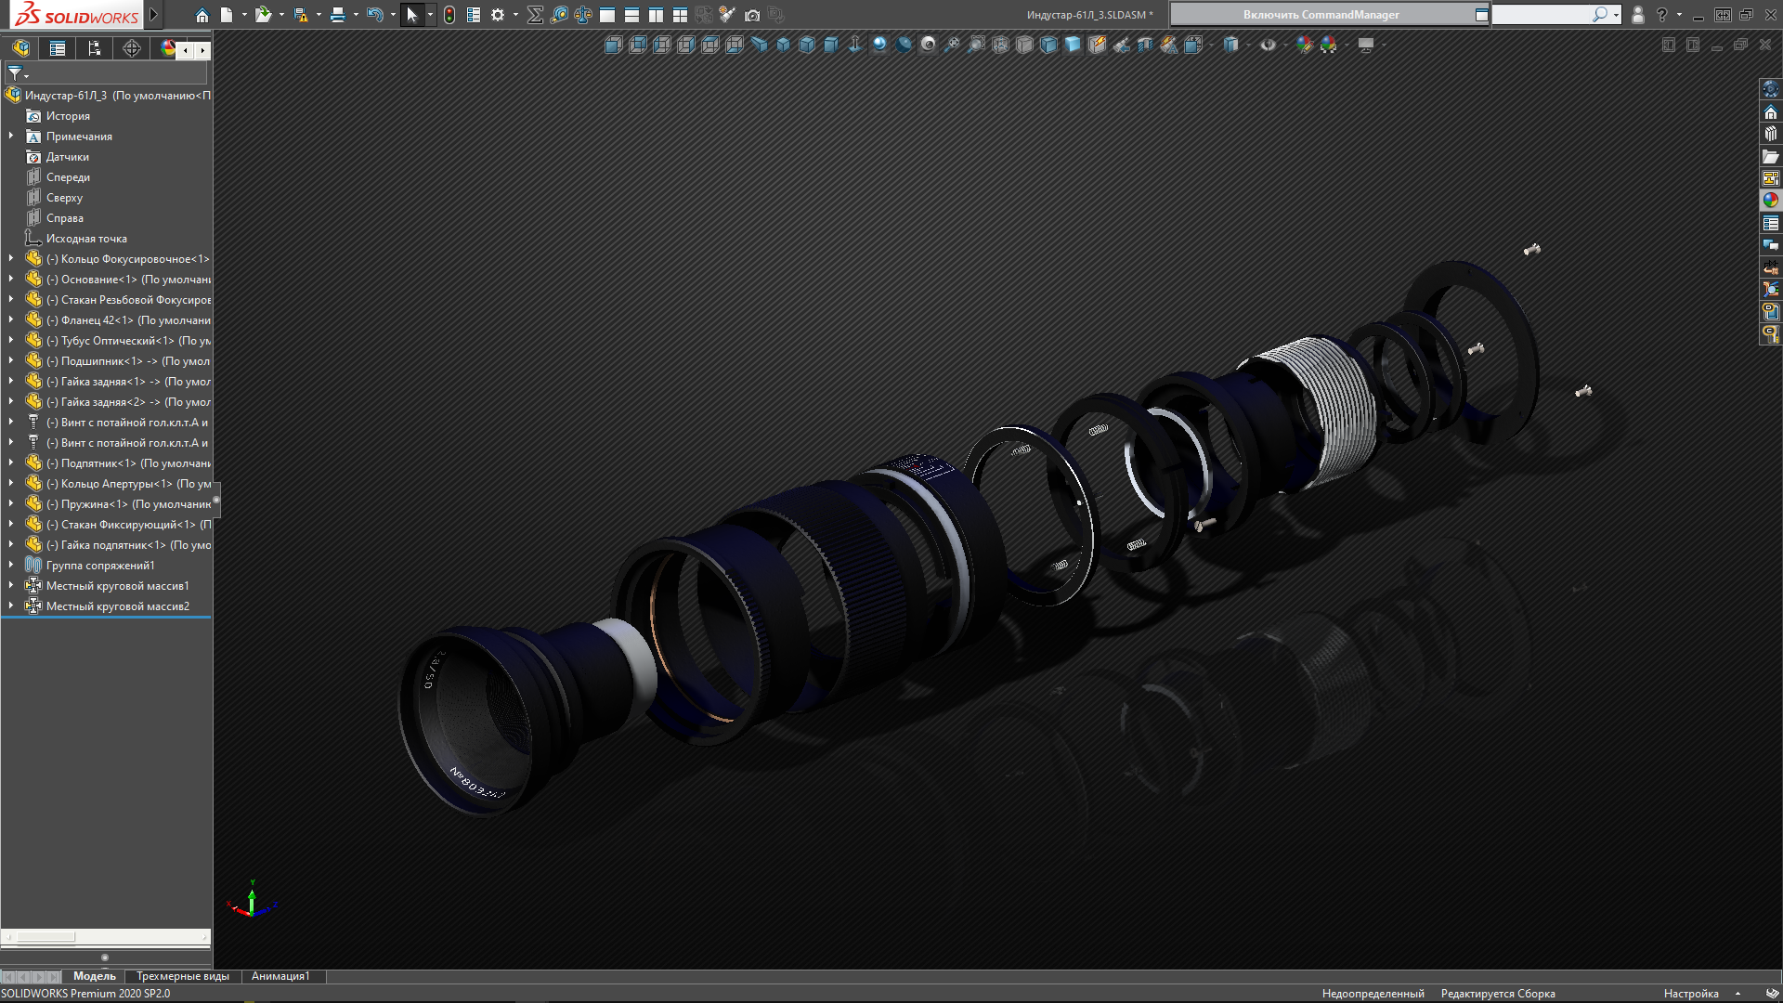Expand the Примечания tree node
This screenshot has height=1003, width=1783.
pyautogui.click(x=11, y=137)
